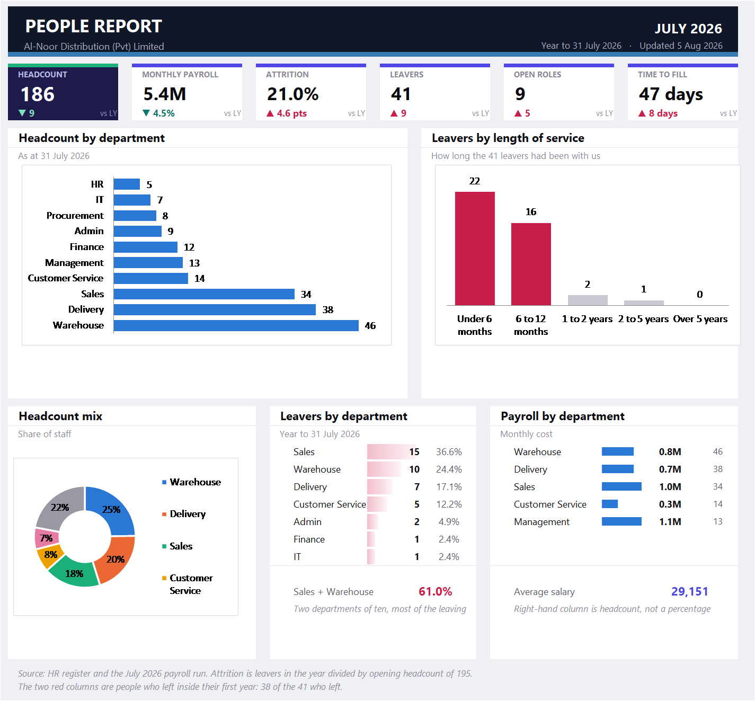
Task: Click the Open Roles card heading
Action: (x=537, y=75)
